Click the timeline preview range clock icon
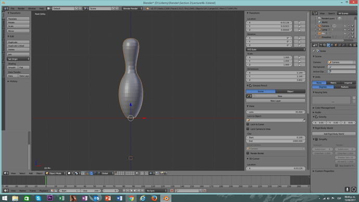 tap(52, 191)
